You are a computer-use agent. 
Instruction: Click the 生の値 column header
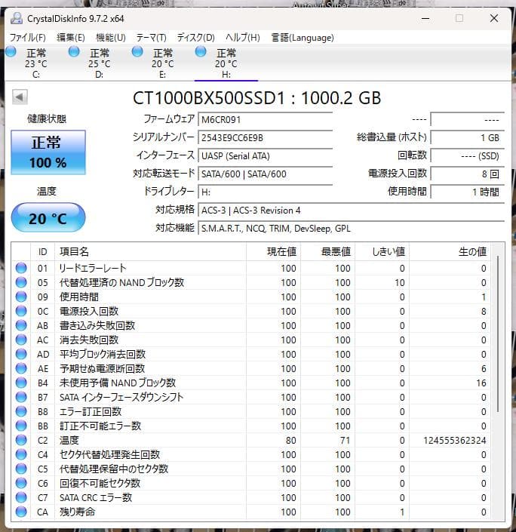pyautogui.click(x=450, y=252)
